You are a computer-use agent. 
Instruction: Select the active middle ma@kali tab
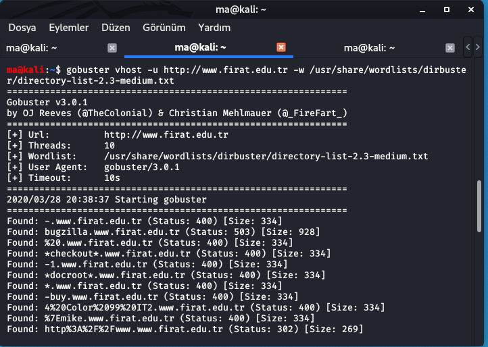[x=201, y=47]
